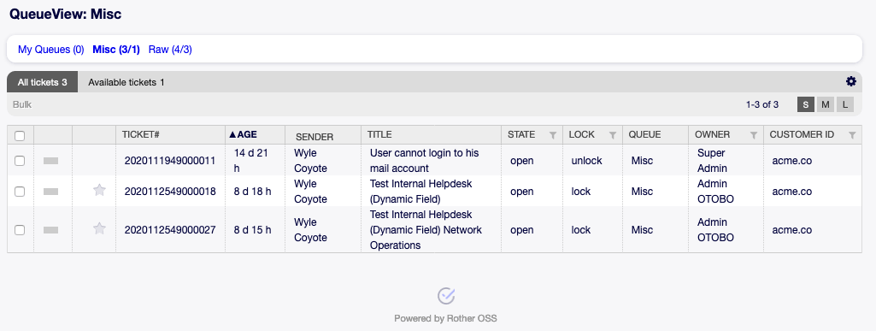Check the box for ticket 2020111949000011

20,161
